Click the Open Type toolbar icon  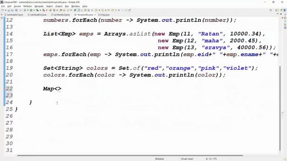[x=61, y=10]
